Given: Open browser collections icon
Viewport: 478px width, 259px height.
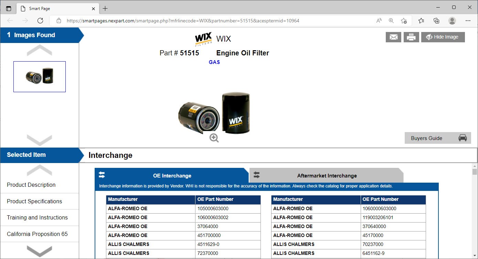Looking at the screenshot, I should 436,21.
